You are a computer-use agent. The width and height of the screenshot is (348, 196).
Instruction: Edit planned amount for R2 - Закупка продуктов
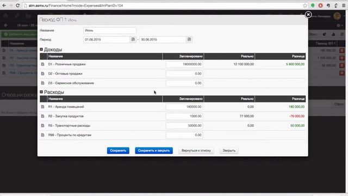(184, 116)
